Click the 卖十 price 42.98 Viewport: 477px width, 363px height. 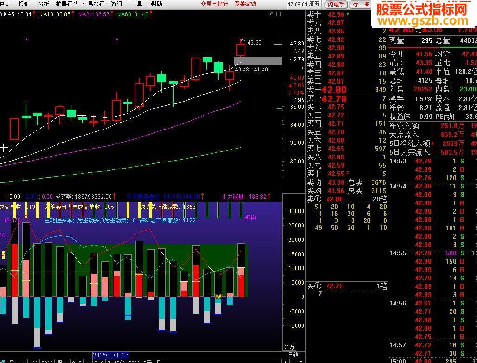[336, 14]
